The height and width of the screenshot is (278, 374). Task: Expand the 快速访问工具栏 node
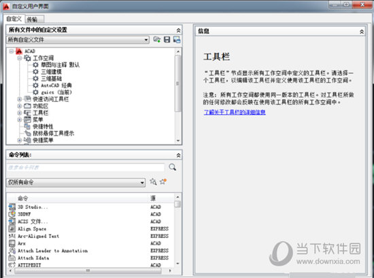20,99
